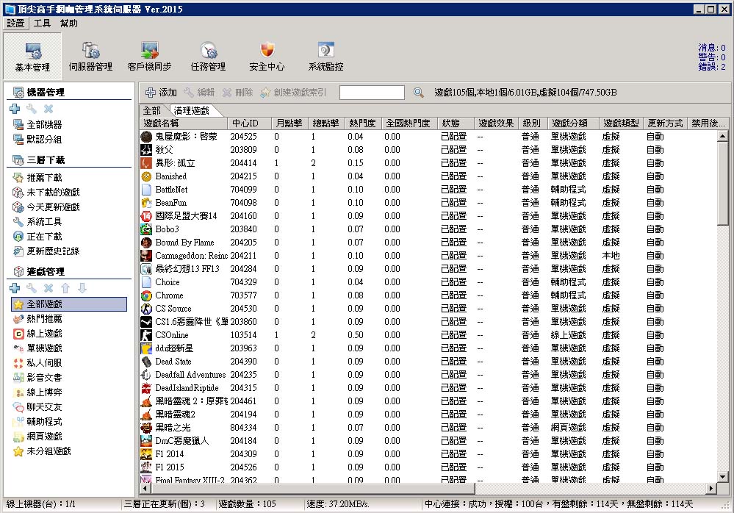Click the wrench icon under 遊戲管理
The width and height of the screenshot is (734, 513).
point(32,288)
